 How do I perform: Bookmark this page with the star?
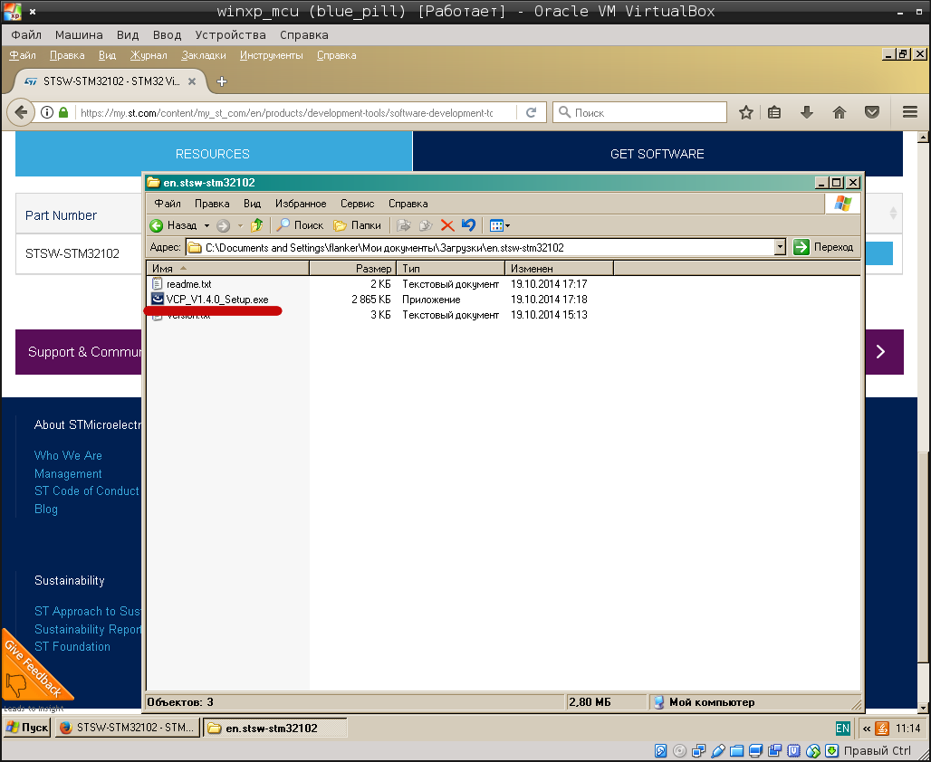(745, 112)
